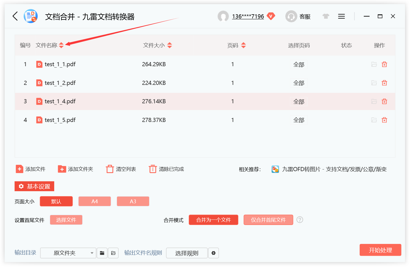
Task: Sort files by 文件大小 using sort arrows
Action: coord(170,45)
